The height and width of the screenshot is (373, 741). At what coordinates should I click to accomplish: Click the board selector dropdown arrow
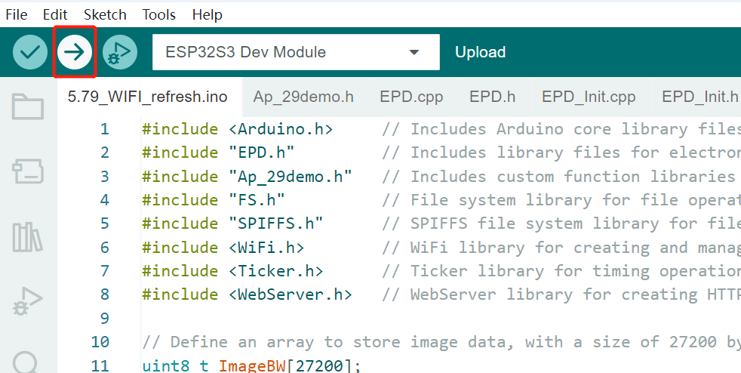(414, 52)
